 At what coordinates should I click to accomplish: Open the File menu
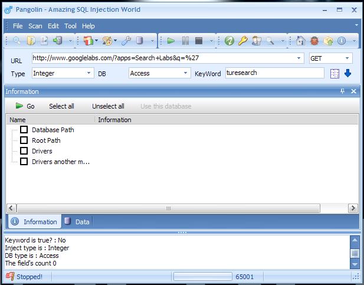coord(18,26)
